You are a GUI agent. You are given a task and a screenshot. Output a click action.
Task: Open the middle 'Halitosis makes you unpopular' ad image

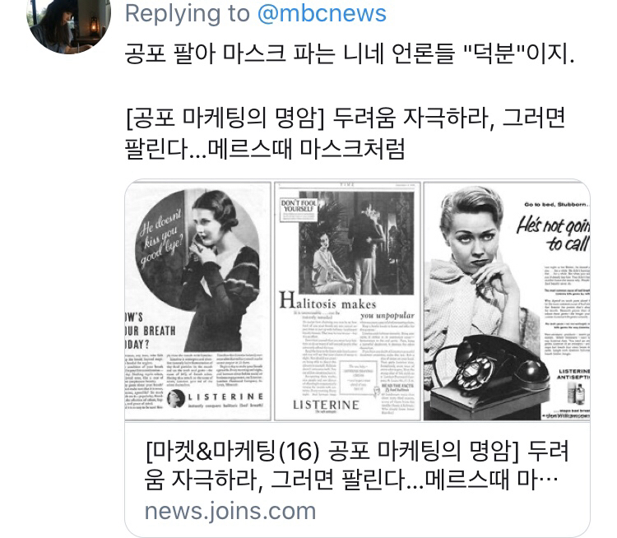(347, 301)
